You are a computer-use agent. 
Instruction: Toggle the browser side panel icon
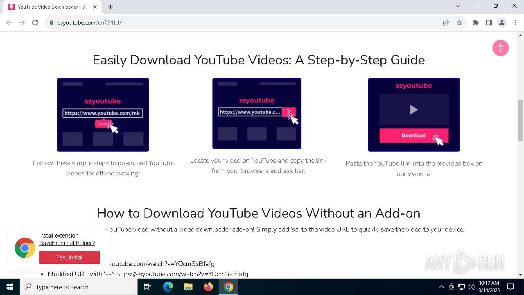[x=489, y=23]
